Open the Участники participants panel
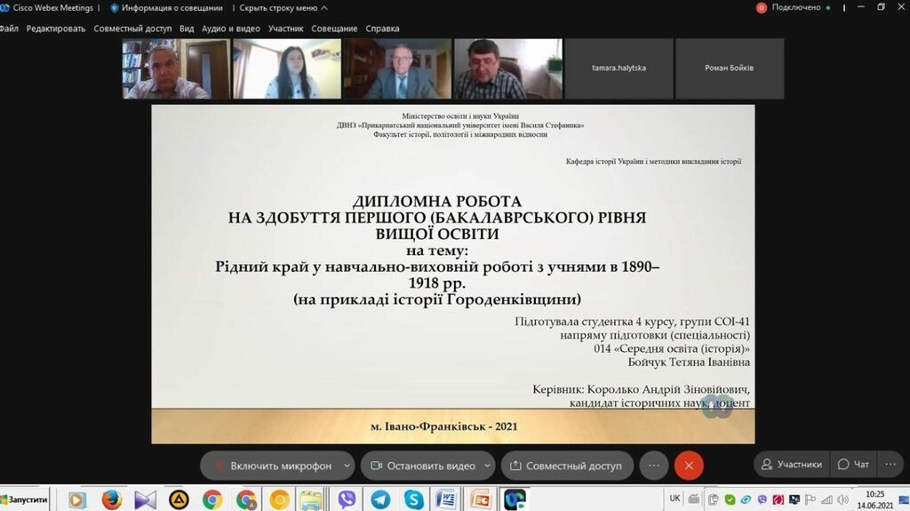 click(789, 464)
